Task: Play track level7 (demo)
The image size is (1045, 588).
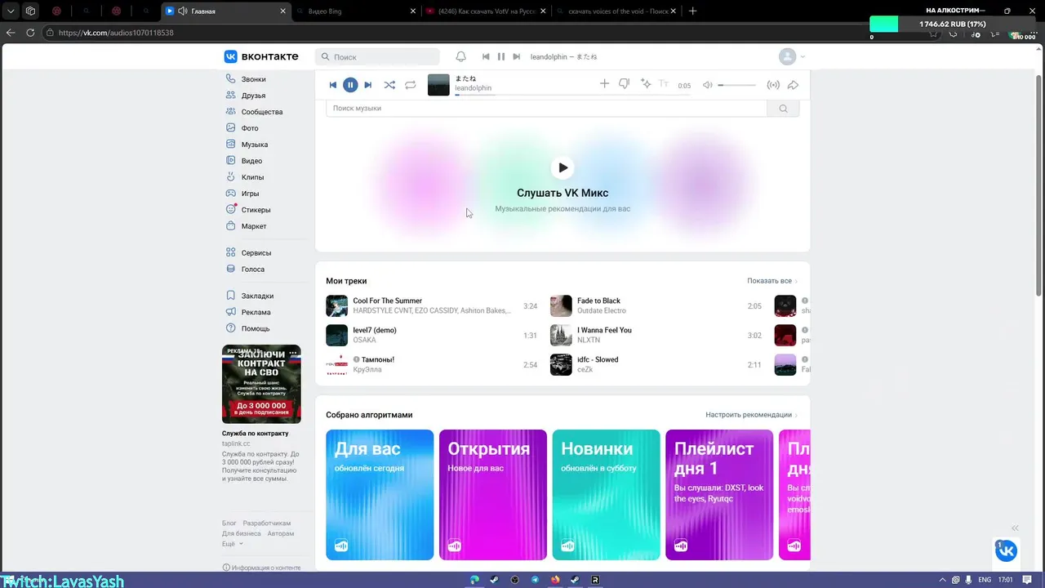Action: coord(432,335)
